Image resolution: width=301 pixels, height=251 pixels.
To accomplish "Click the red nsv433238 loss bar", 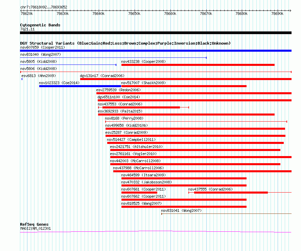I will [198, 65].
